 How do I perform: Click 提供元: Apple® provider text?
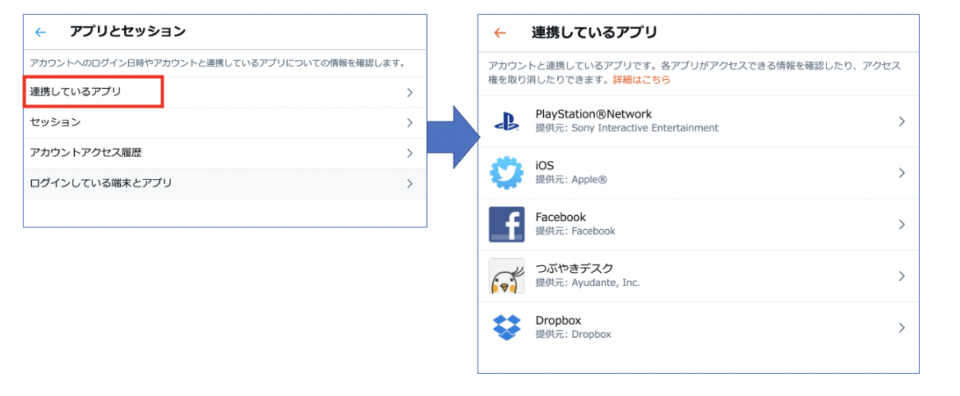[571, 179]
